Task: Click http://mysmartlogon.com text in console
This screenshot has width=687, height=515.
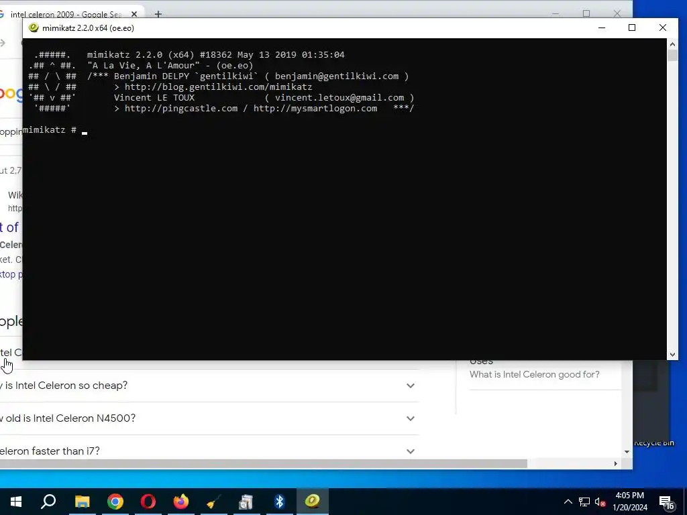Action: click(x=315, y=108)
